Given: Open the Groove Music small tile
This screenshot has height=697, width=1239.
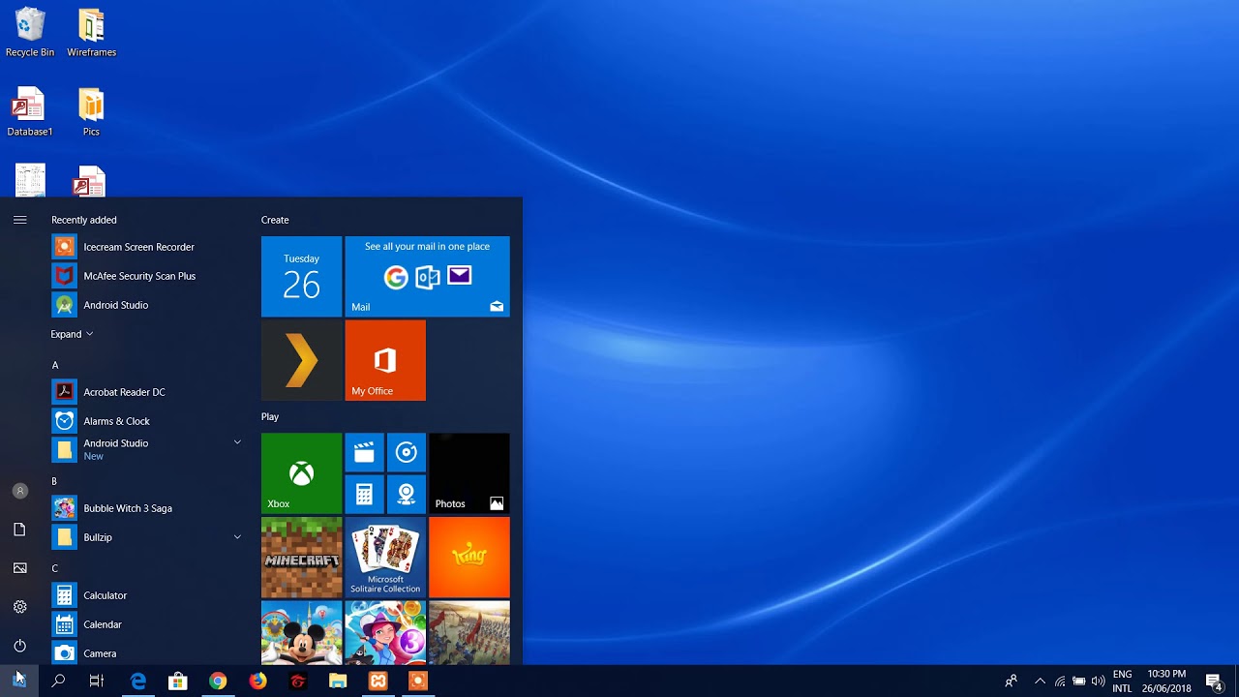Looking at the screenshot, I should 407,452.
